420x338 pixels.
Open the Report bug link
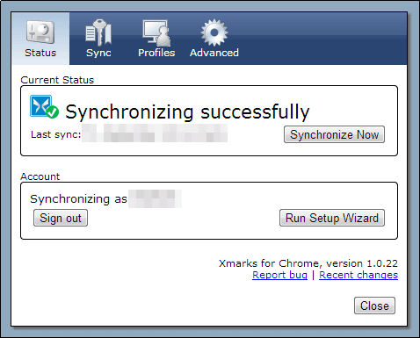point(279,275)
